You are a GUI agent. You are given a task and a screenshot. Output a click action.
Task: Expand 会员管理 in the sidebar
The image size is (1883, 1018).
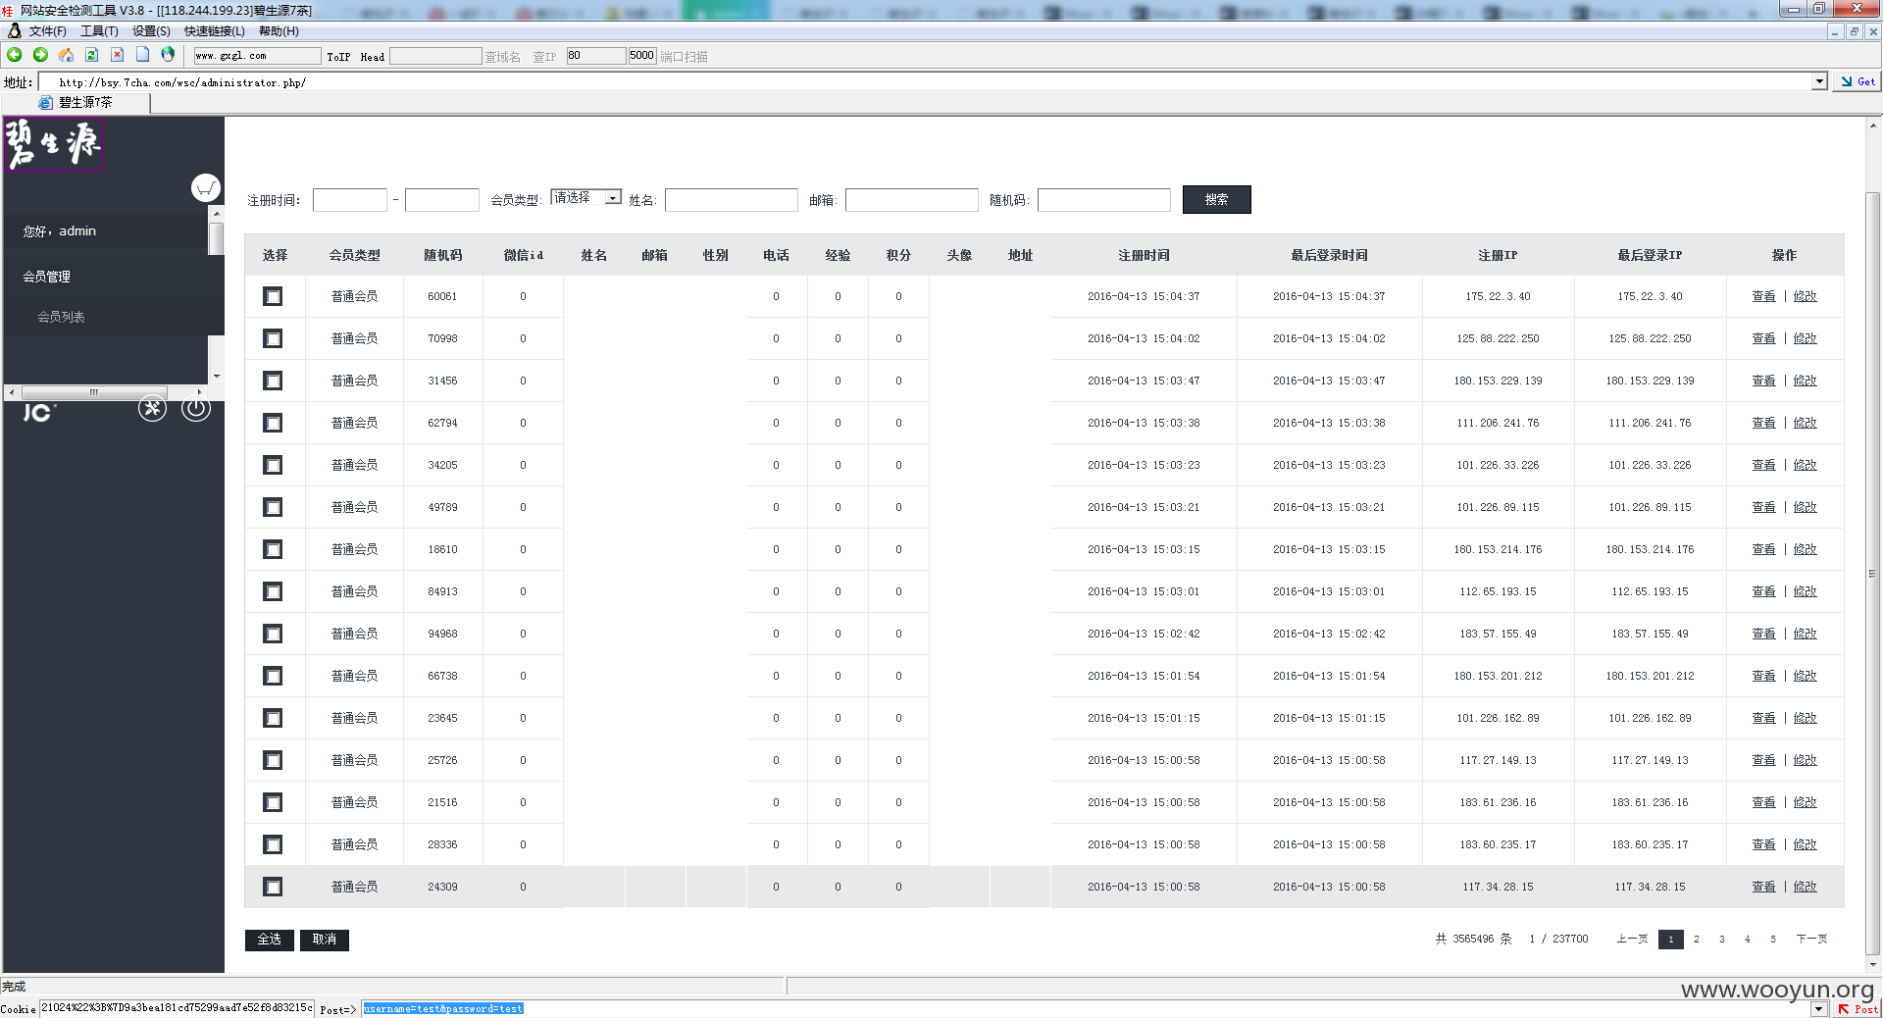pyautogui.click(x=47, y=277)
